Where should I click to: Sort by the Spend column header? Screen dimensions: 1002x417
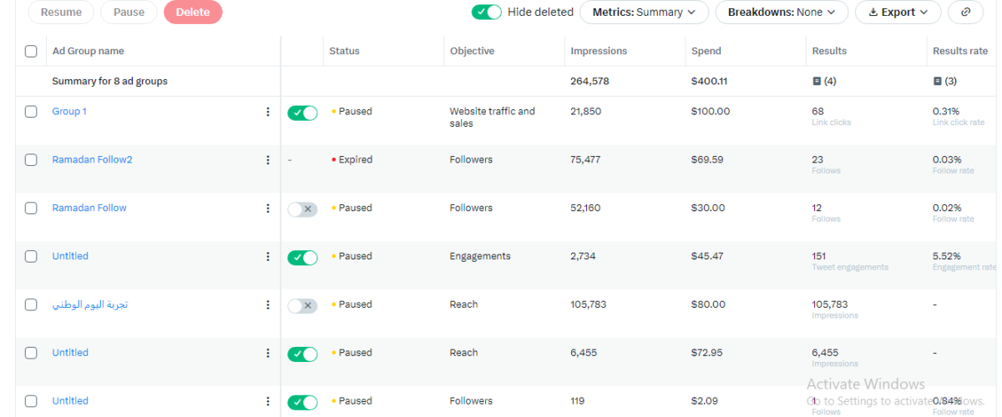click(706, 51)
